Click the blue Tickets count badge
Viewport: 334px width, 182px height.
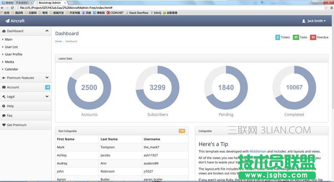(x=278, y=38)
